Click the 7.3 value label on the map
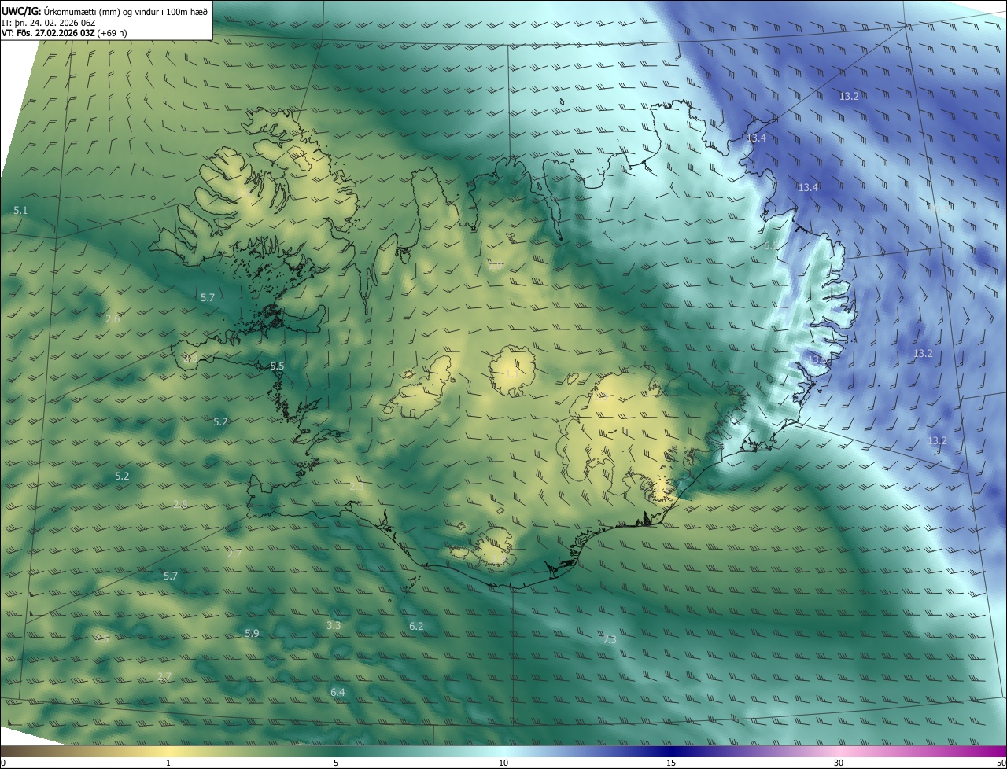 [609, 639]
